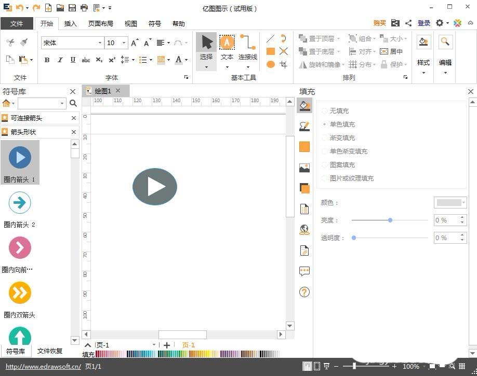Image resolution: width=477 pixels, height=376 pixels.
Task: Open comments speech bubble panel icon
Action: point(304,271)
